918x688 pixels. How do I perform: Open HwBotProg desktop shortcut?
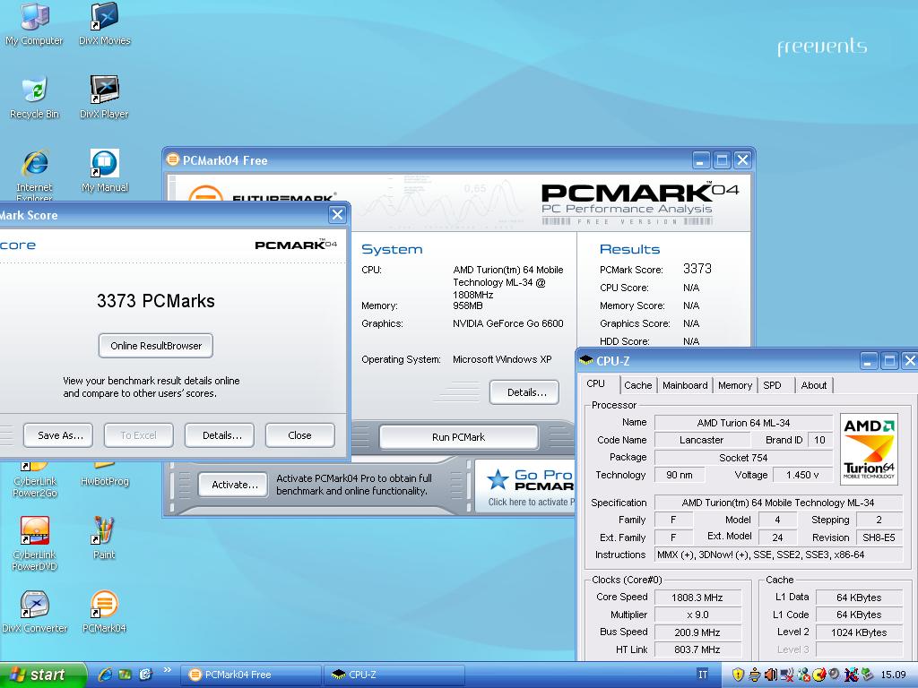pyautogui.click(x=104, y=477)
